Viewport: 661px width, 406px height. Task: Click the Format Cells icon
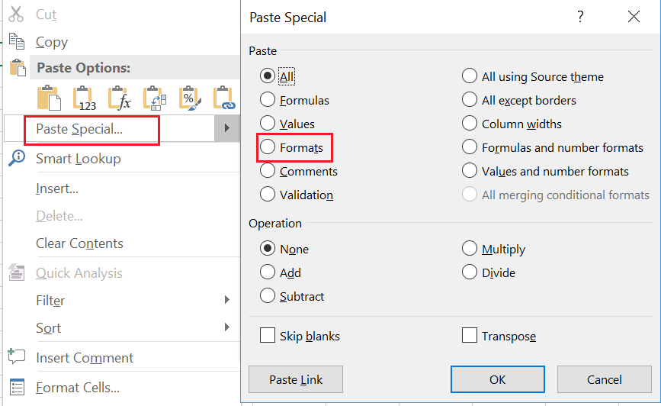click(x=17, y=387)
